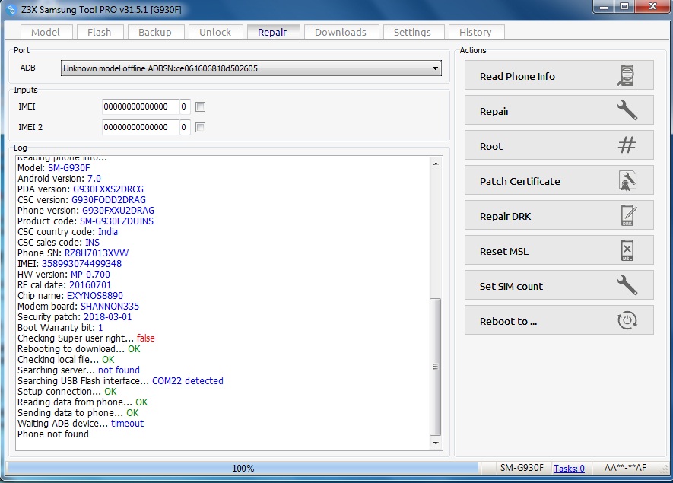Click the Reboot to power icon
Viewport: 673px width, 483px height.
coord(627,320)
